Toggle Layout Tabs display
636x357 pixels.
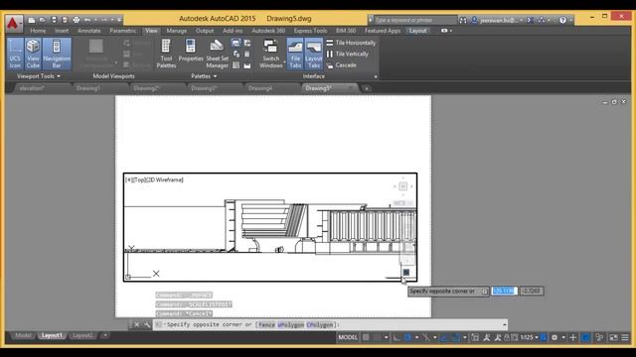point(314,54)
